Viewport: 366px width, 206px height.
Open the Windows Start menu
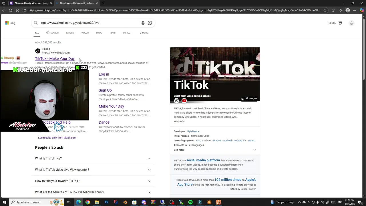4,202
